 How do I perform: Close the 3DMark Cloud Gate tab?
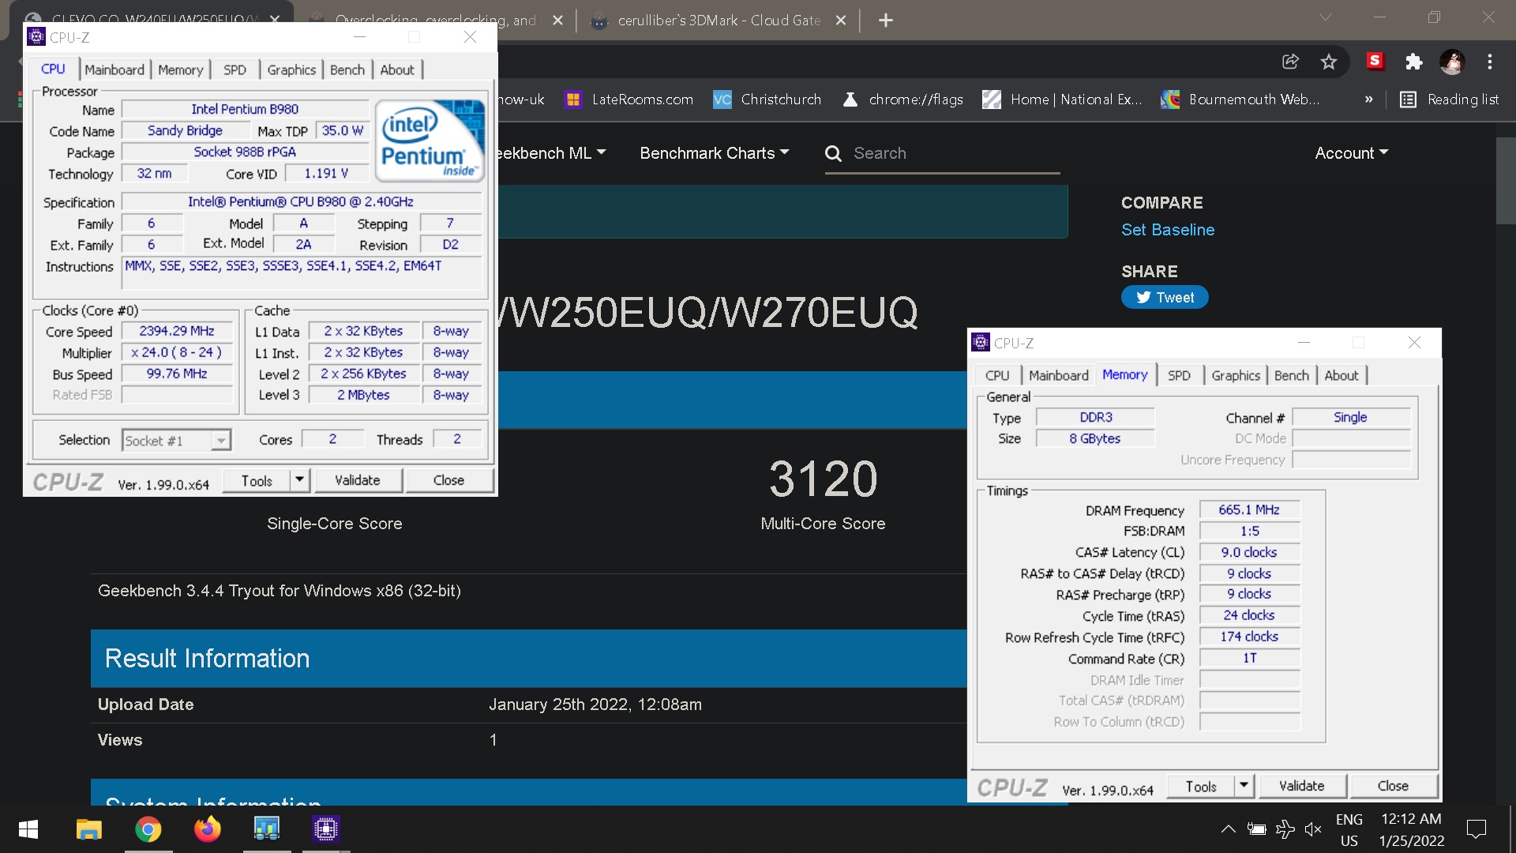tap(841, 21)
